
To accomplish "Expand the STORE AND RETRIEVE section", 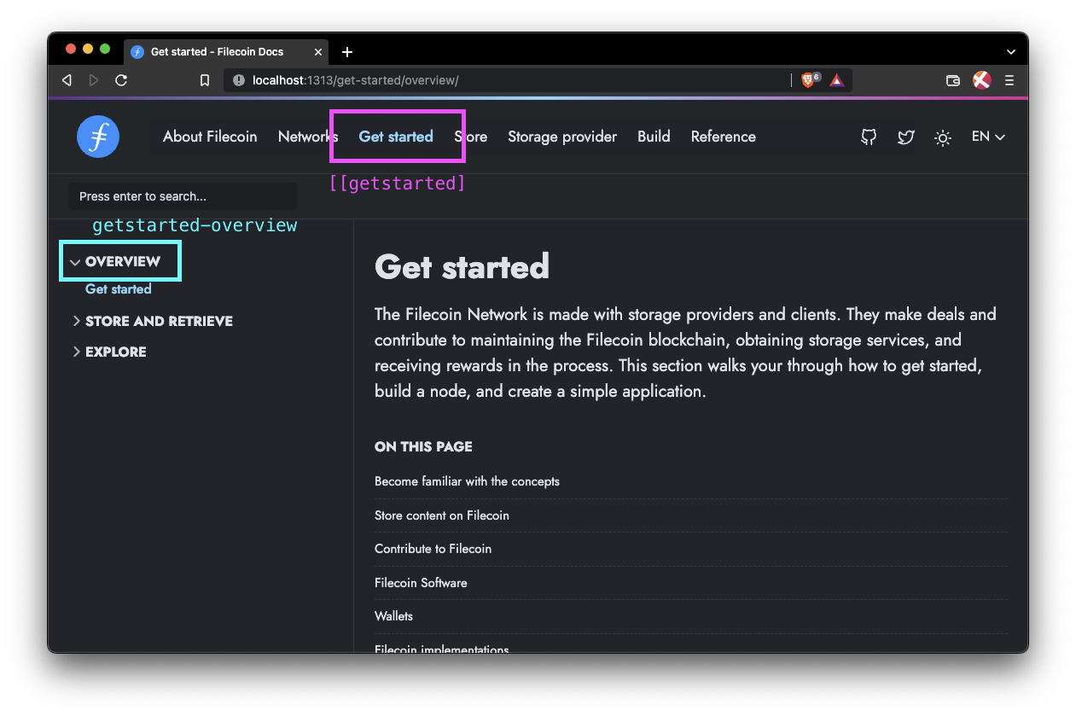I will [x=153, y=321].
